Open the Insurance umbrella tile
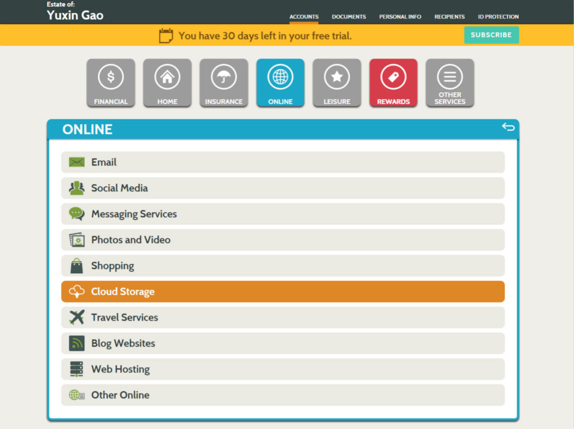Viewport: 574px width, 429px height. tap(224, 82)
